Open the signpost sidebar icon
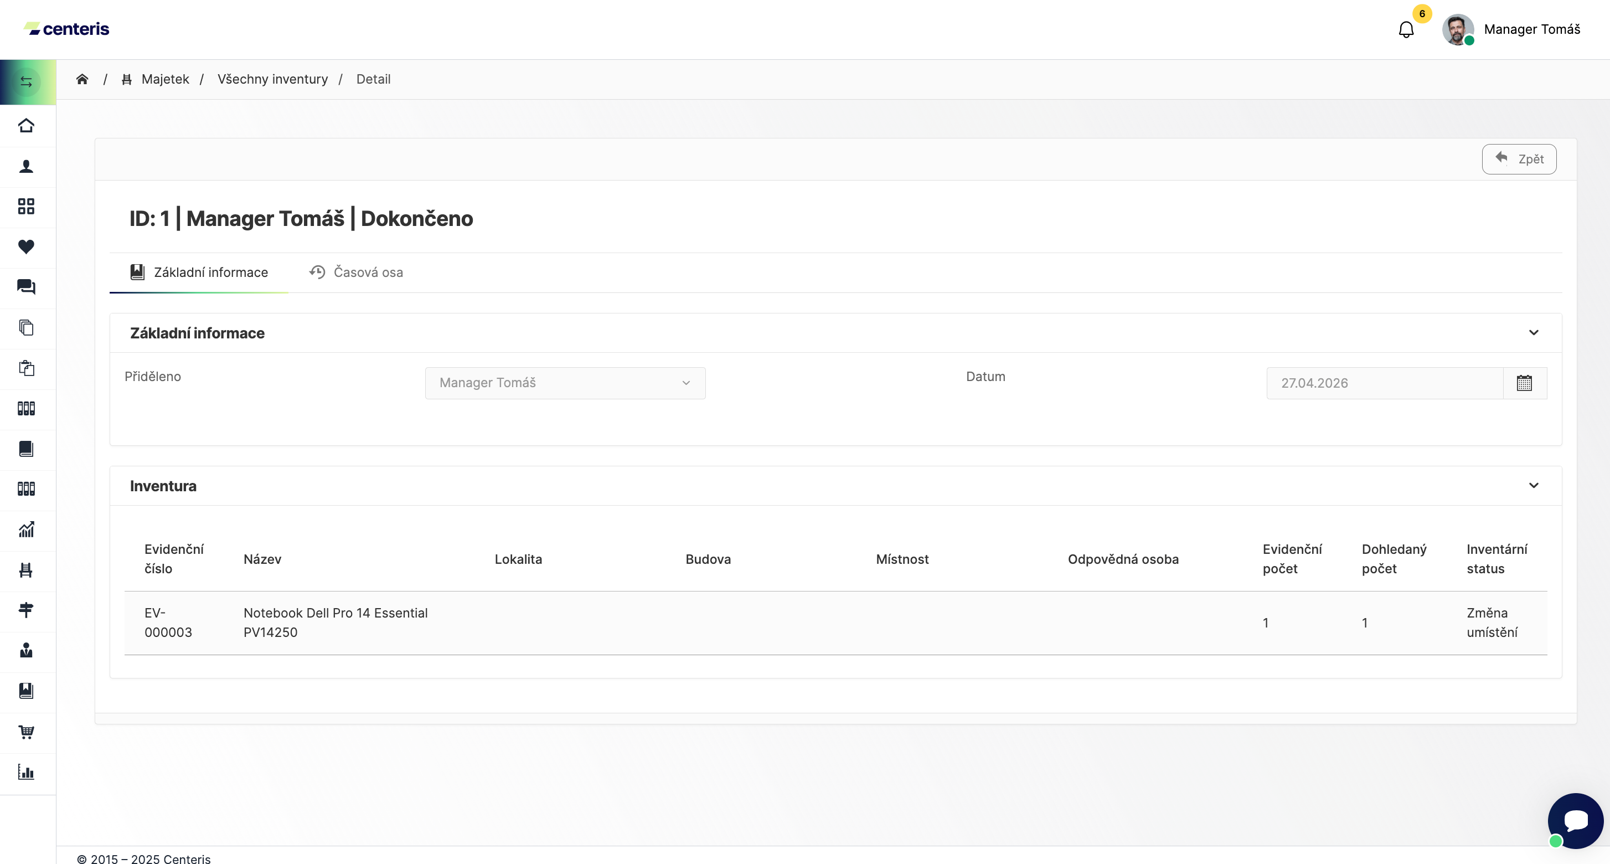Viewport: 1610px width, 864px height. [x=26, y=610]
